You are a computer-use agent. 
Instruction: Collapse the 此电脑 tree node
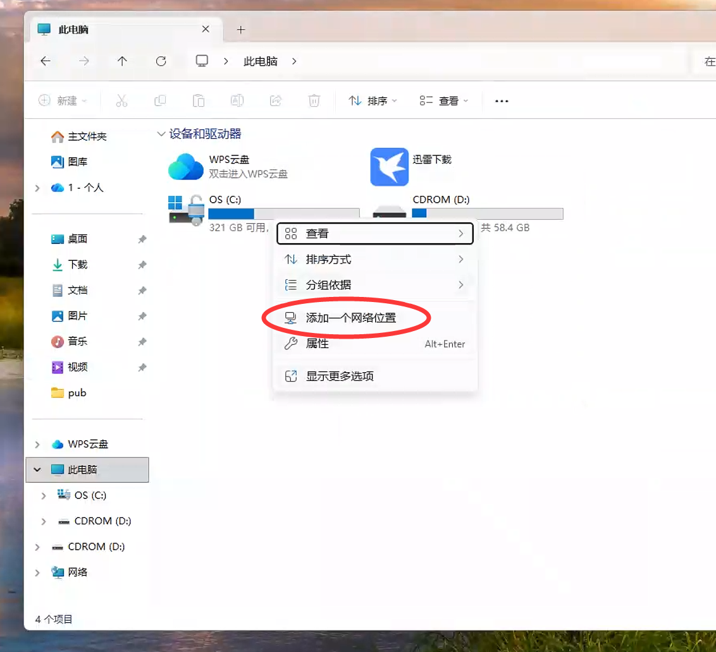click(37, 470)
